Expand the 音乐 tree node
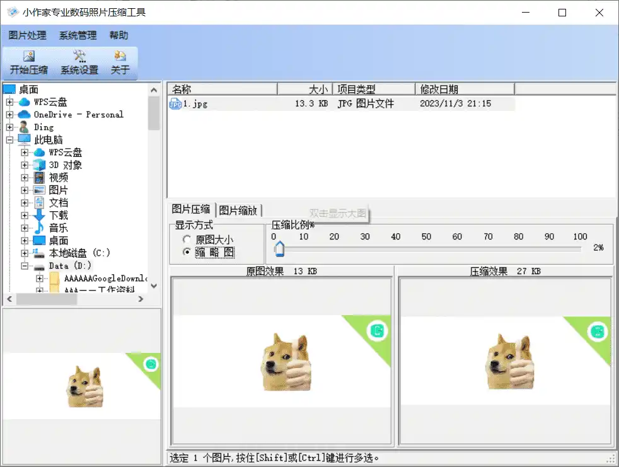The height and width of the screenshot is (467, 619). pos(25,228)
